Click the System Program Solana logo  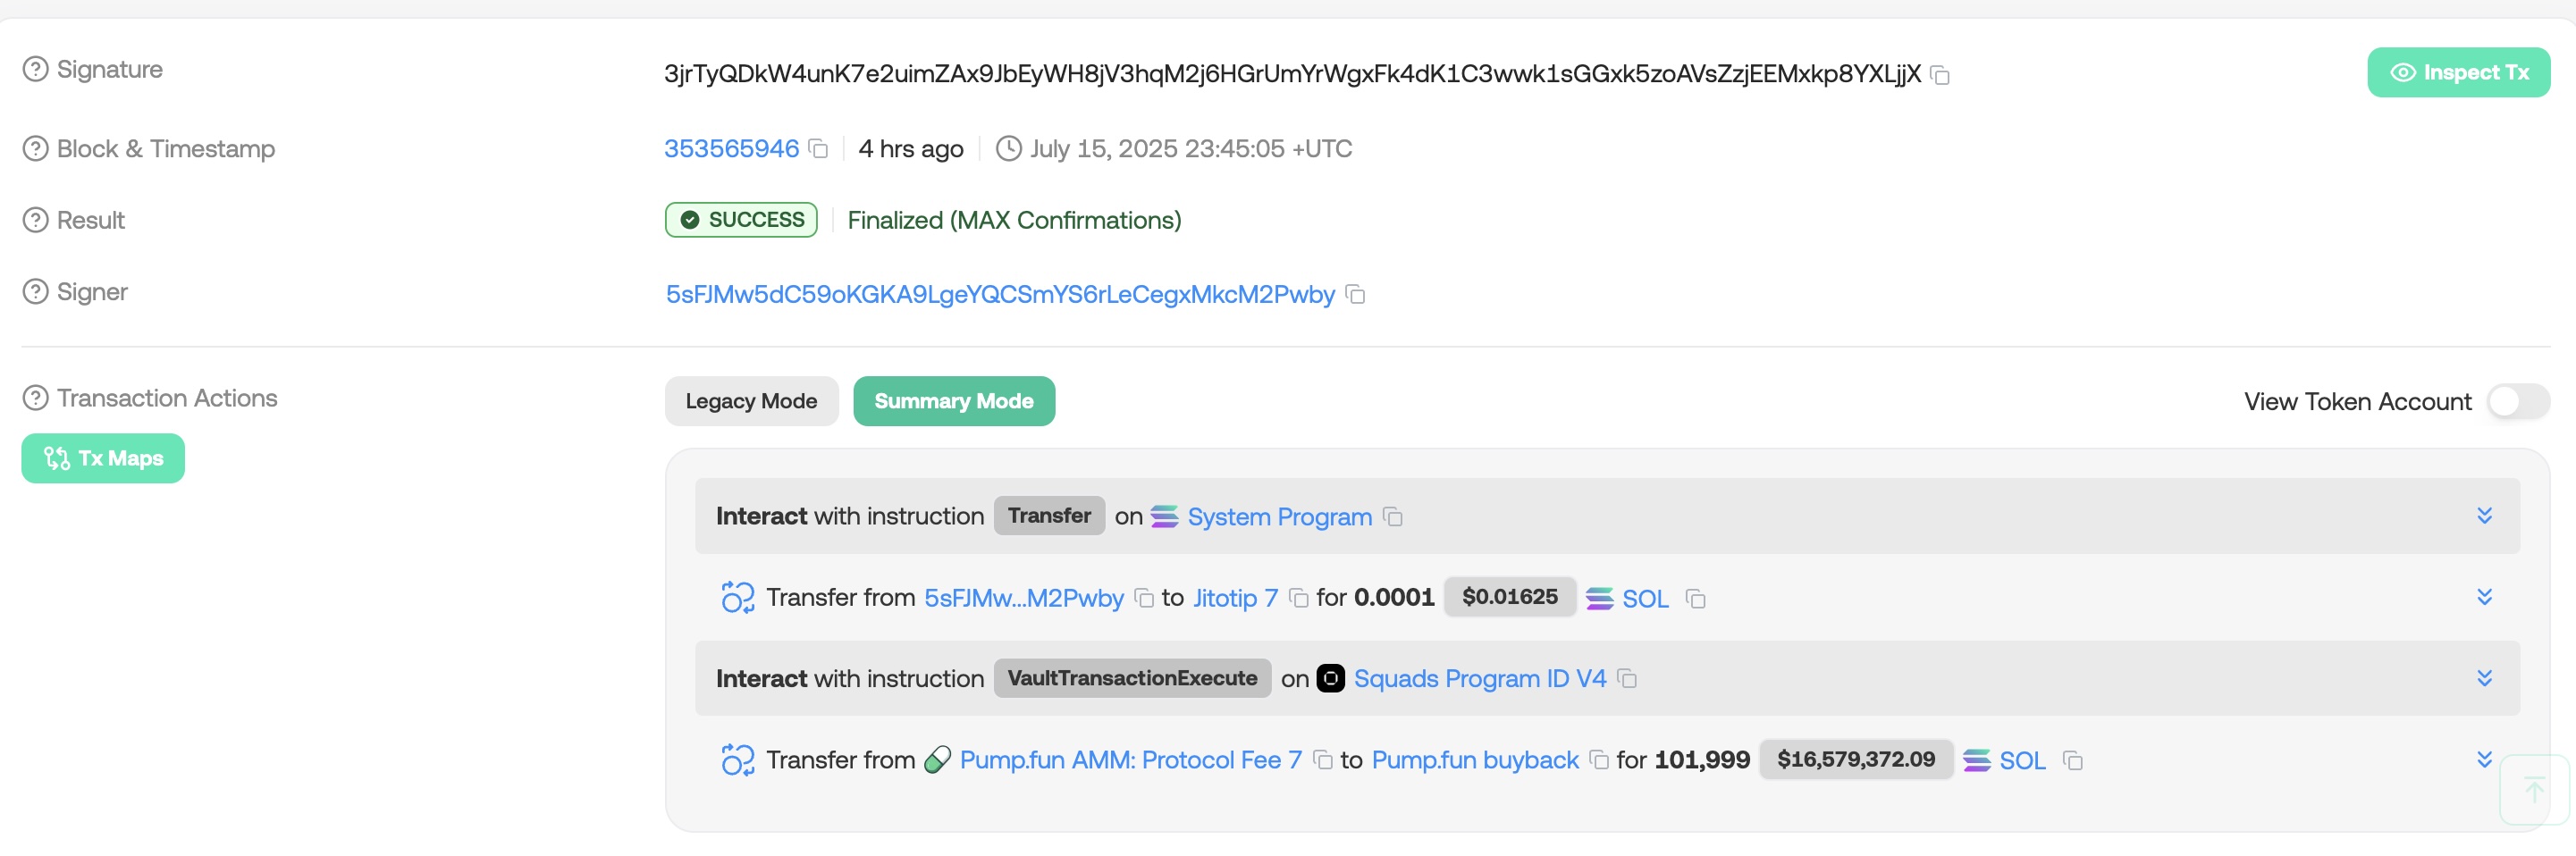1164,517
